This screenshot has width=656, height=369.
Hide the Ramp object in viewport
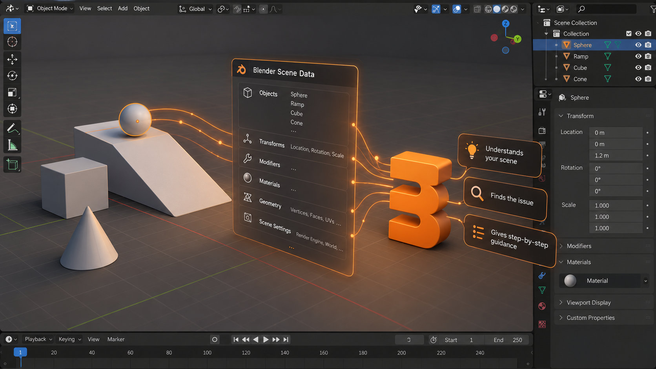638,56
